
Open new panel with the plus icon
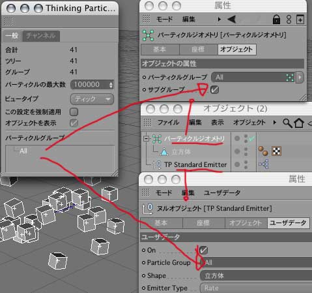point(300,20)
